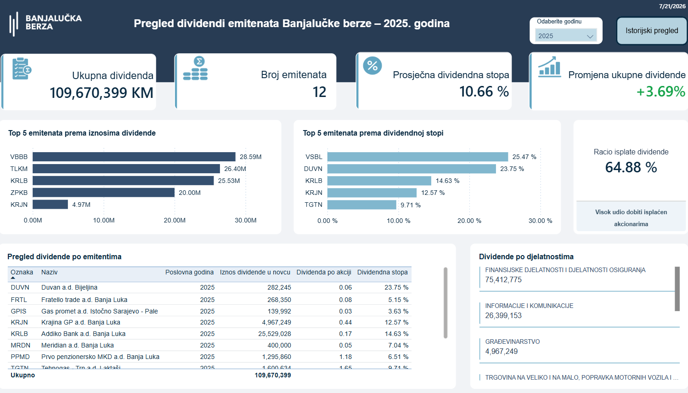This screenshot has height=393, width=688.
Task: Click the dividend per share value '1.18'
Action: [345, 357]
